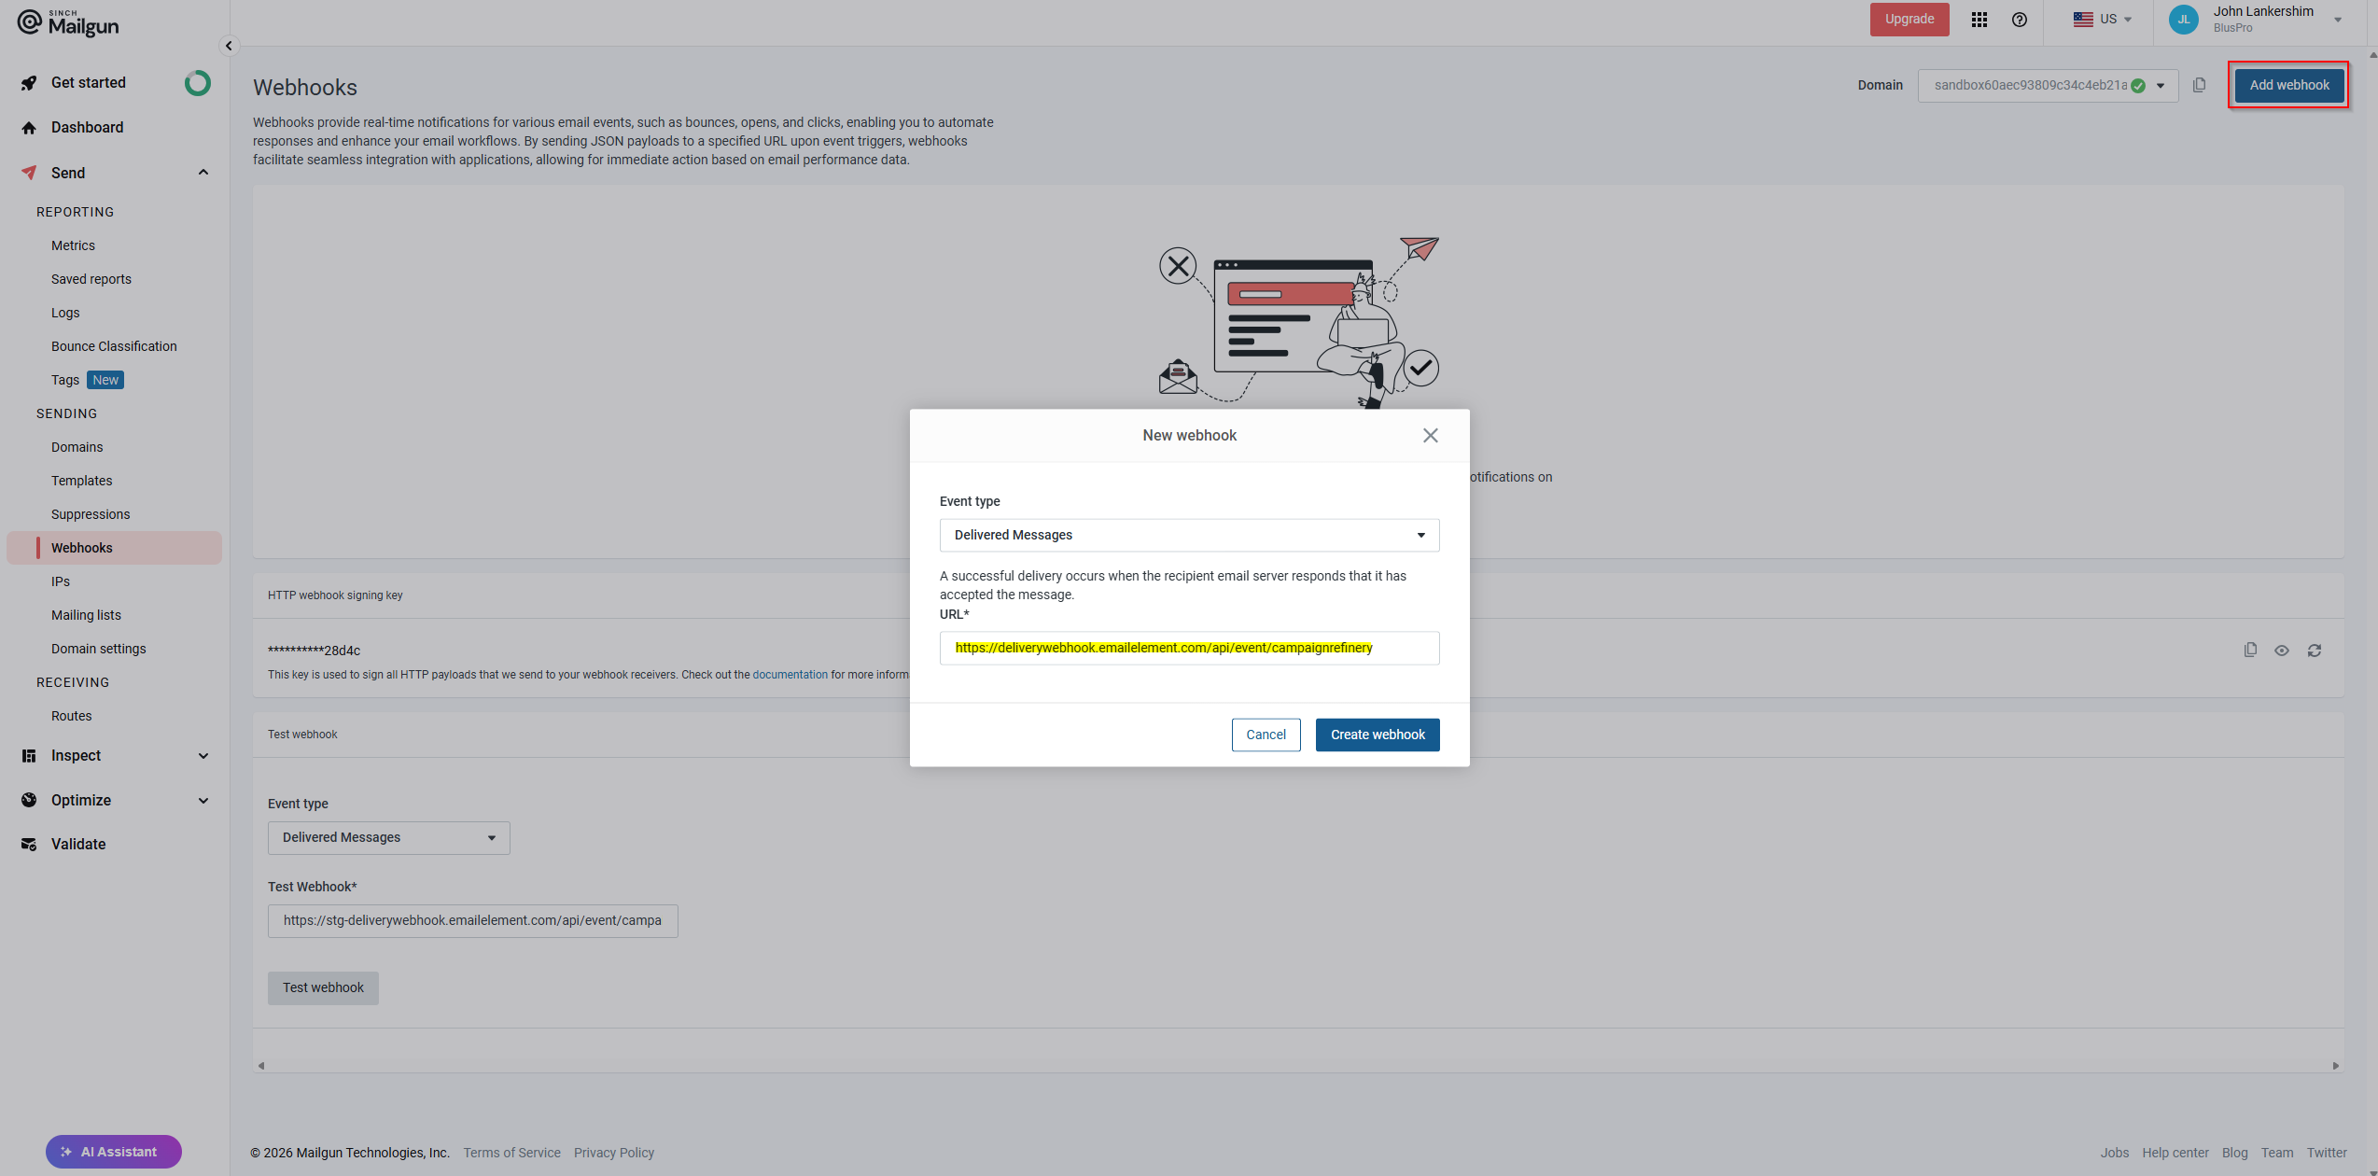
Task: Collapse the sidebar with the arrow button
Action: [x=229, y=46]
